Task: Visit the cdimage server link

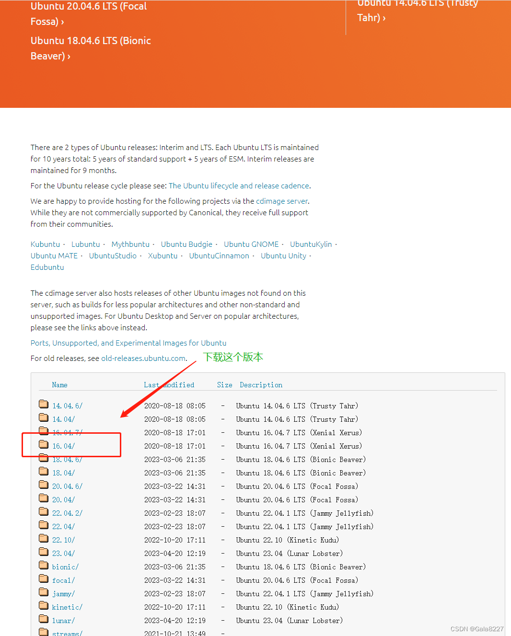Action: [282, 201]
